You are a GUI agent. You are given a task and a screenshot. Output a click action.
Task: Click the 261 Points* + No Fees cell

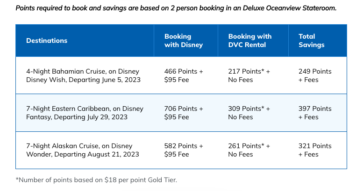pyautogui.click(x=249, y=150)
